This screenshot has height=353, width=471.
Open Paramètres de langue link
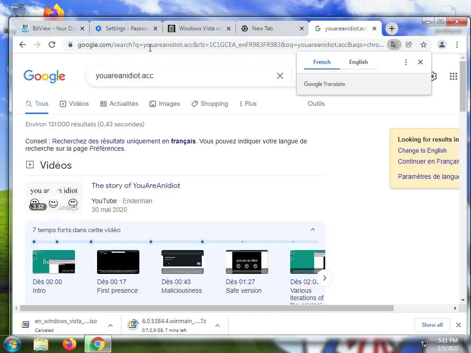tap(428, 176)
